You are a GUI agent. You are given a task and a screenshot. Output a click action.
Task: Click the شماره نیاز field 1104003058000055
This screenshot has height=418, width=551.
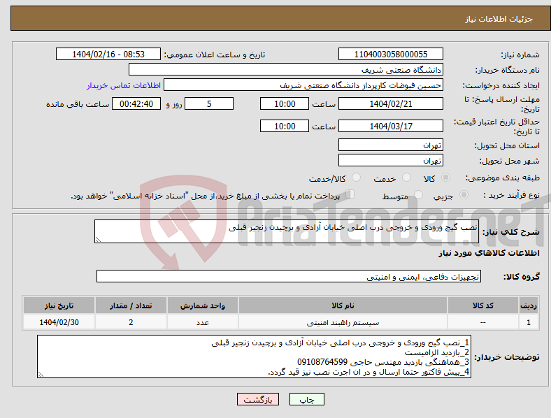point(390,54)
